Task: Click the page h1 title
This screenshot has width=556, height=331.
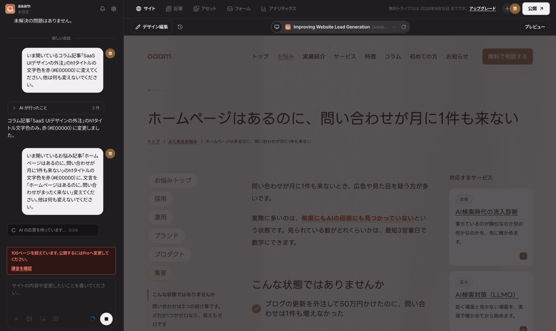Action: 333,118
